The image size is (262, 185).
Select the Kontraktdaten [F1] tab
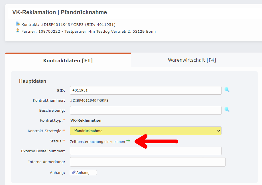(x=68, y=60)
